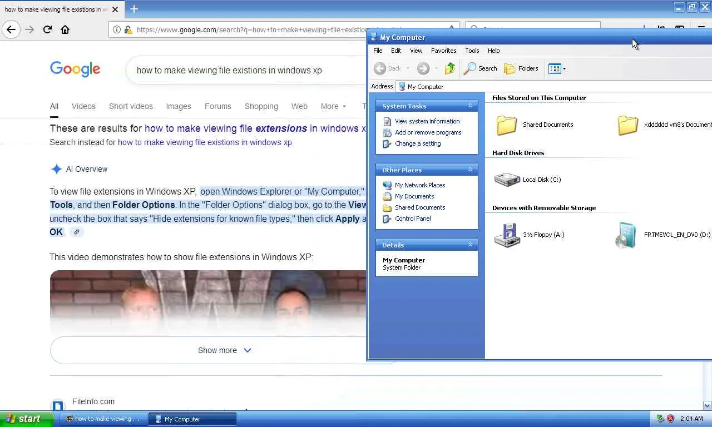This screenshot has height=427, width=712.
Task: Open a new browser tab
Action: pos(134,9)
